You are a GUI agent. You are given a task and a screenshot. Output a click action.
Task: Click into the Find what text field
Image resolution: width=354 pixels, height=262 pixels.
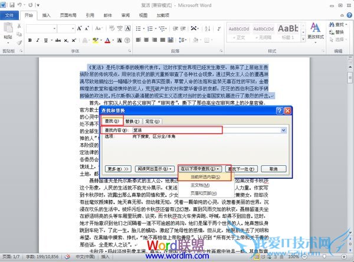point(206,130)
